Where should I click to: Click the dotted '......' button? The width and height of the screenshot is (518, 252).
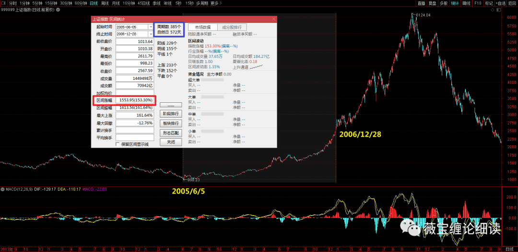tap(171, 105)
